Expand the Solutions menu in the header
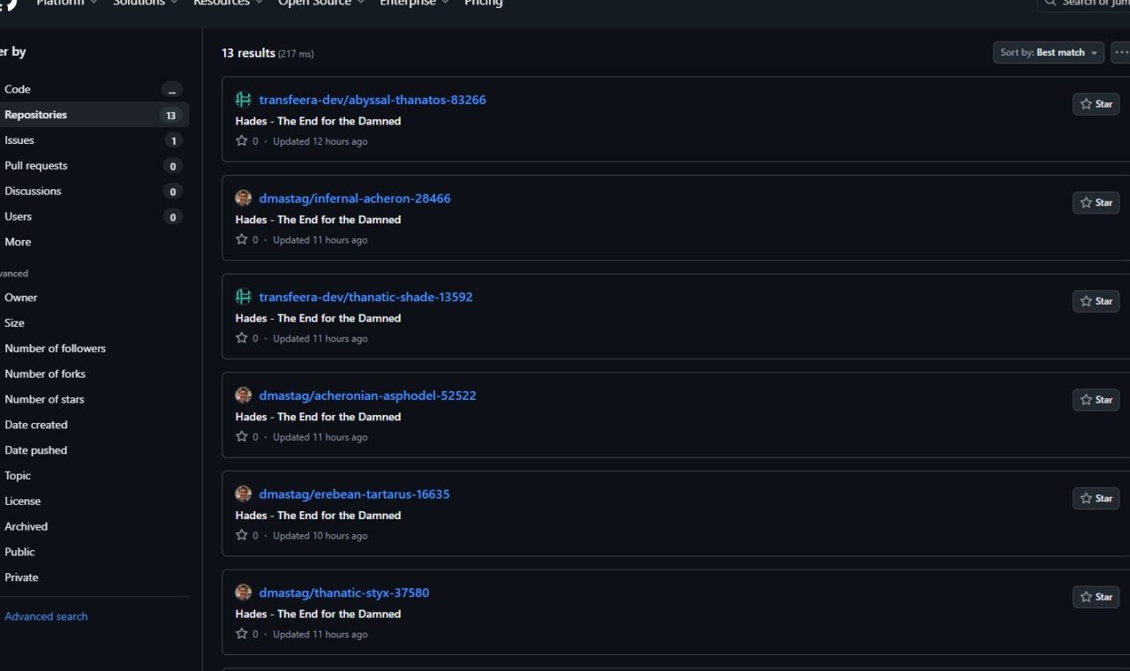This screenshot has width=1130, height=671. (x=145, y=3)
